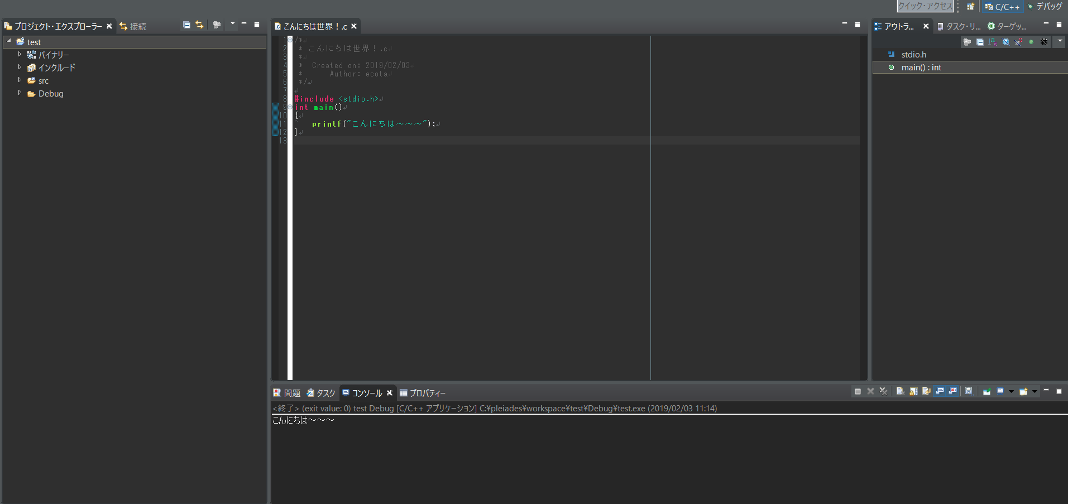This screenshot has width=1068, height=504.
Task: Expand the Debug folder tree item
Action: (x=20, y=93)
